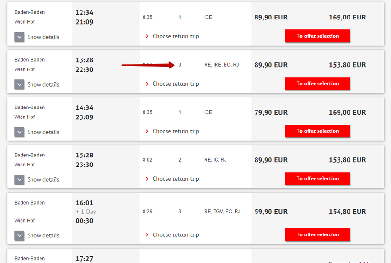
Task: Click To offer selection for 13:28 connection
Action: (x=318, y=84)
